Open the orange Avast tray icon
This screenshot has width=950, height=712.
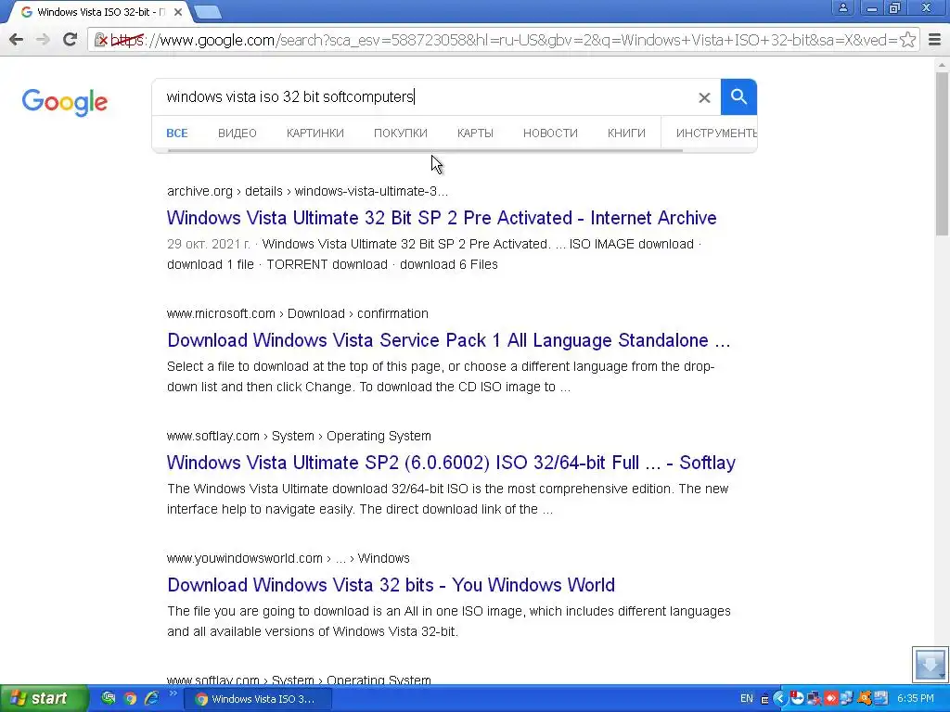click(864, 699)
